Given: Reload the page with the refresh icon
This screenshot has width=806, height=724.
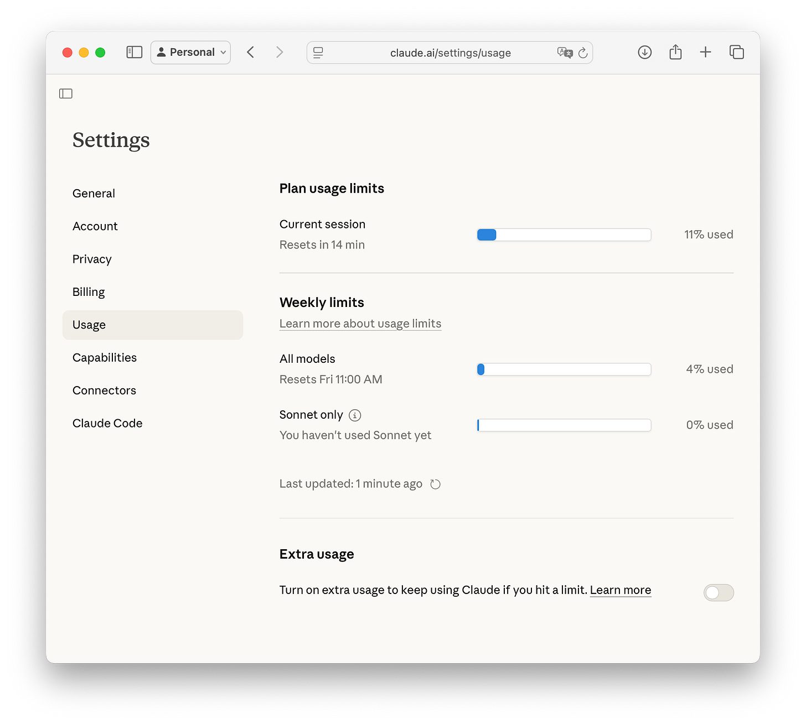Looking at the screenshot, I should [x=583, y=53].
